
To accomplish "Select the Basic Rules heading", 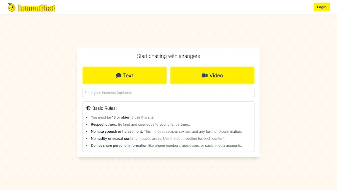I will [x=104, y=108].
